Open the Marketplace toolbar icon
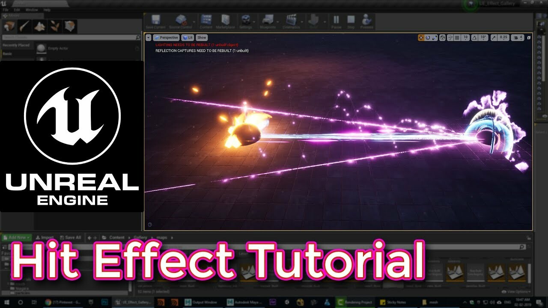 tap(226, 21)
